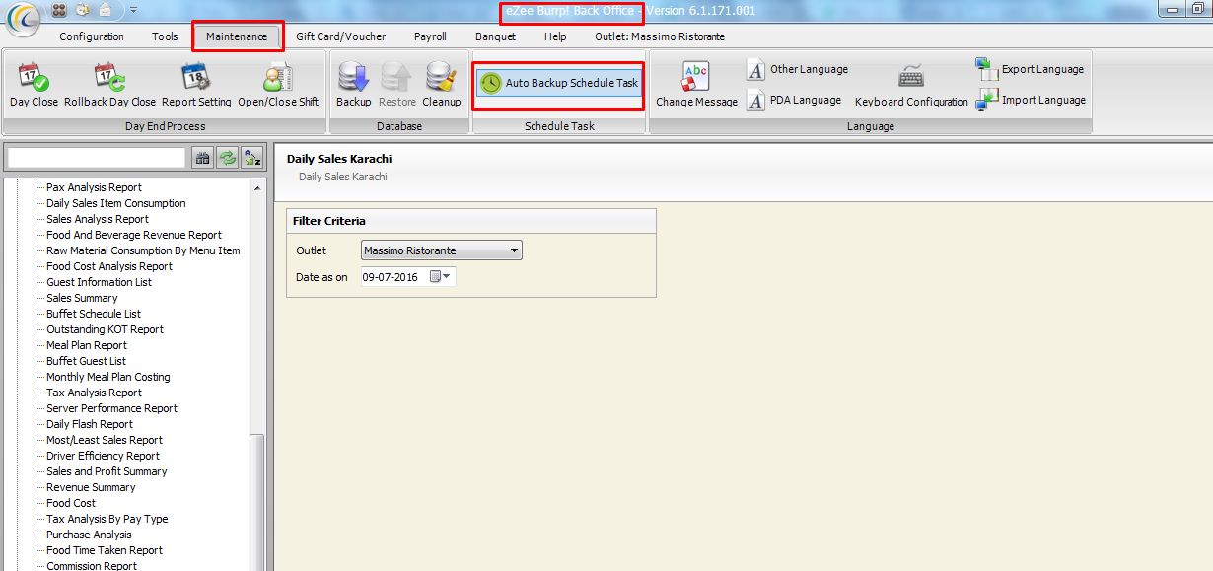Open the alarm clock quick access icon
This screenshot has width=1213, height=571.
82,9
